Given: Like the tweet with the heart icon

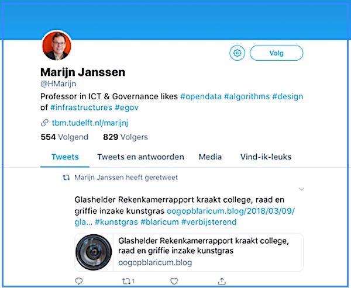Looking at the screenshot, I should tap(174, 281).
